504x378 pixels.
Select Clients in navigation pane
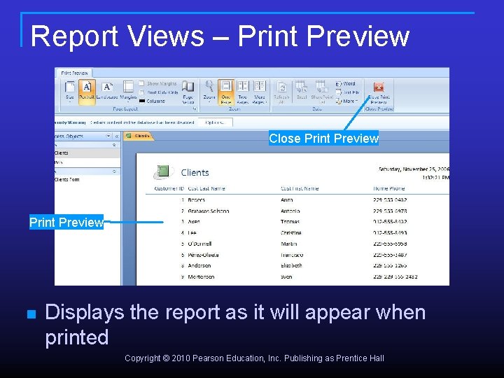click(87, 153)
